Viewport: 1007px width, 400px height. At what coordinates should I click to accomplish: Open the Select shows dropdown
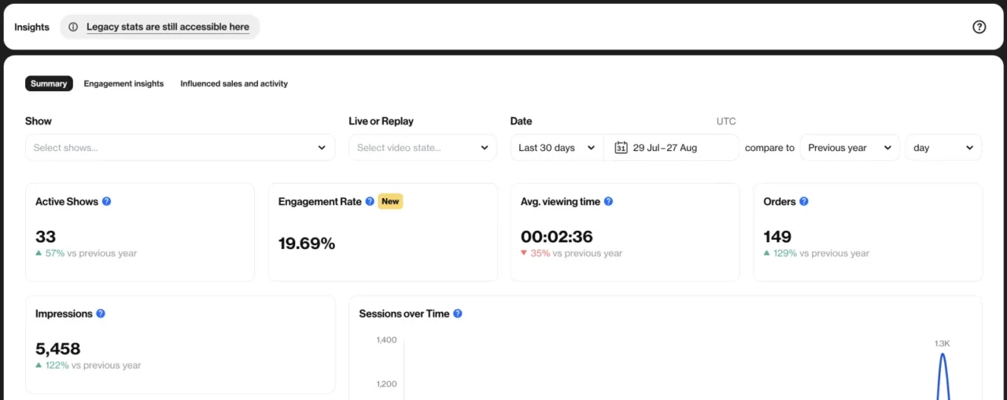tap(180, 148)
